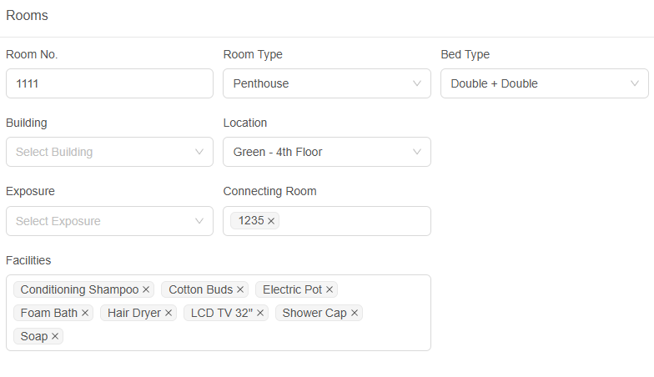Remove the Conditioning Shampoo facility tag
Screen dimensions: 654x377
(146, 290)
